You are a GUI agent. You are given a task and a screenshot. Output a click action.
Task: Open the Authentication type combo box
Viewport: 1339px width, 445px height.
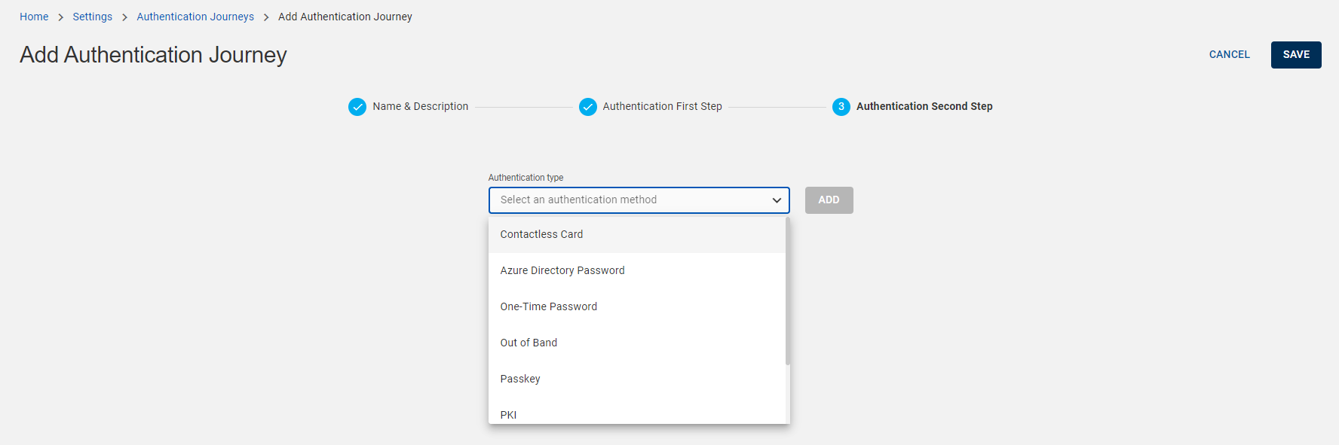[639, 200]
